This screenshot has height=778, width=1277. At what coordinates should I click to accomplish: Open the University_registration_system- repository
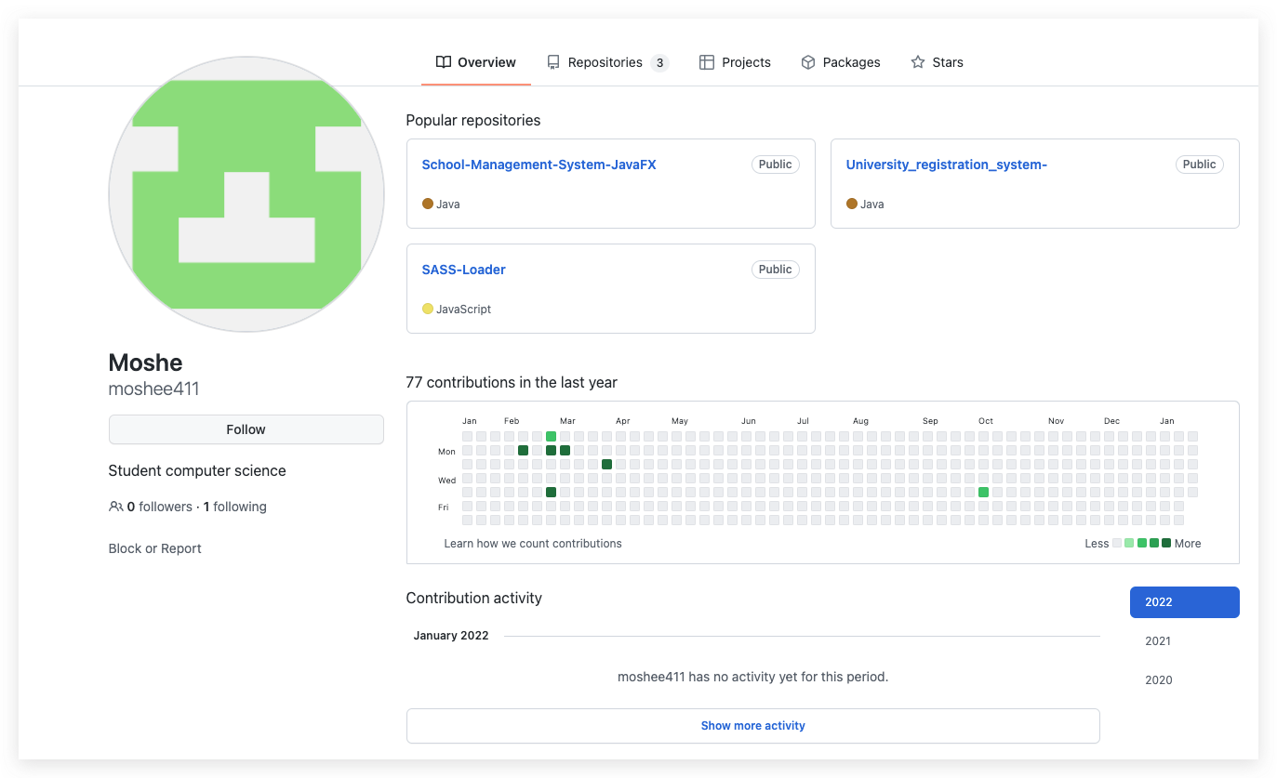point(947,165)
